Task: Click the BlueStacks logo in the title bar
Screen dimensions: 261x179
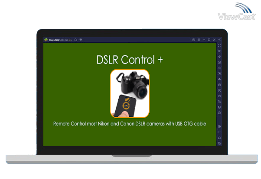Action: click(46, 40)
